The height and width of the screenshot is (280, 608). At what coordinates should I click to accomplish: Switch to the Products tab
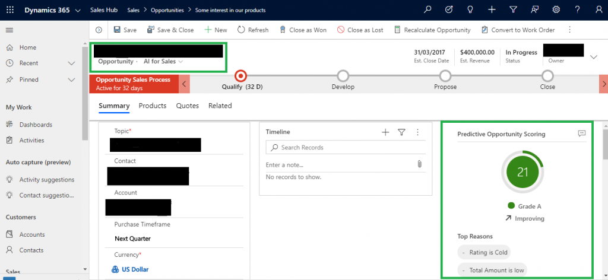(152, 106)
